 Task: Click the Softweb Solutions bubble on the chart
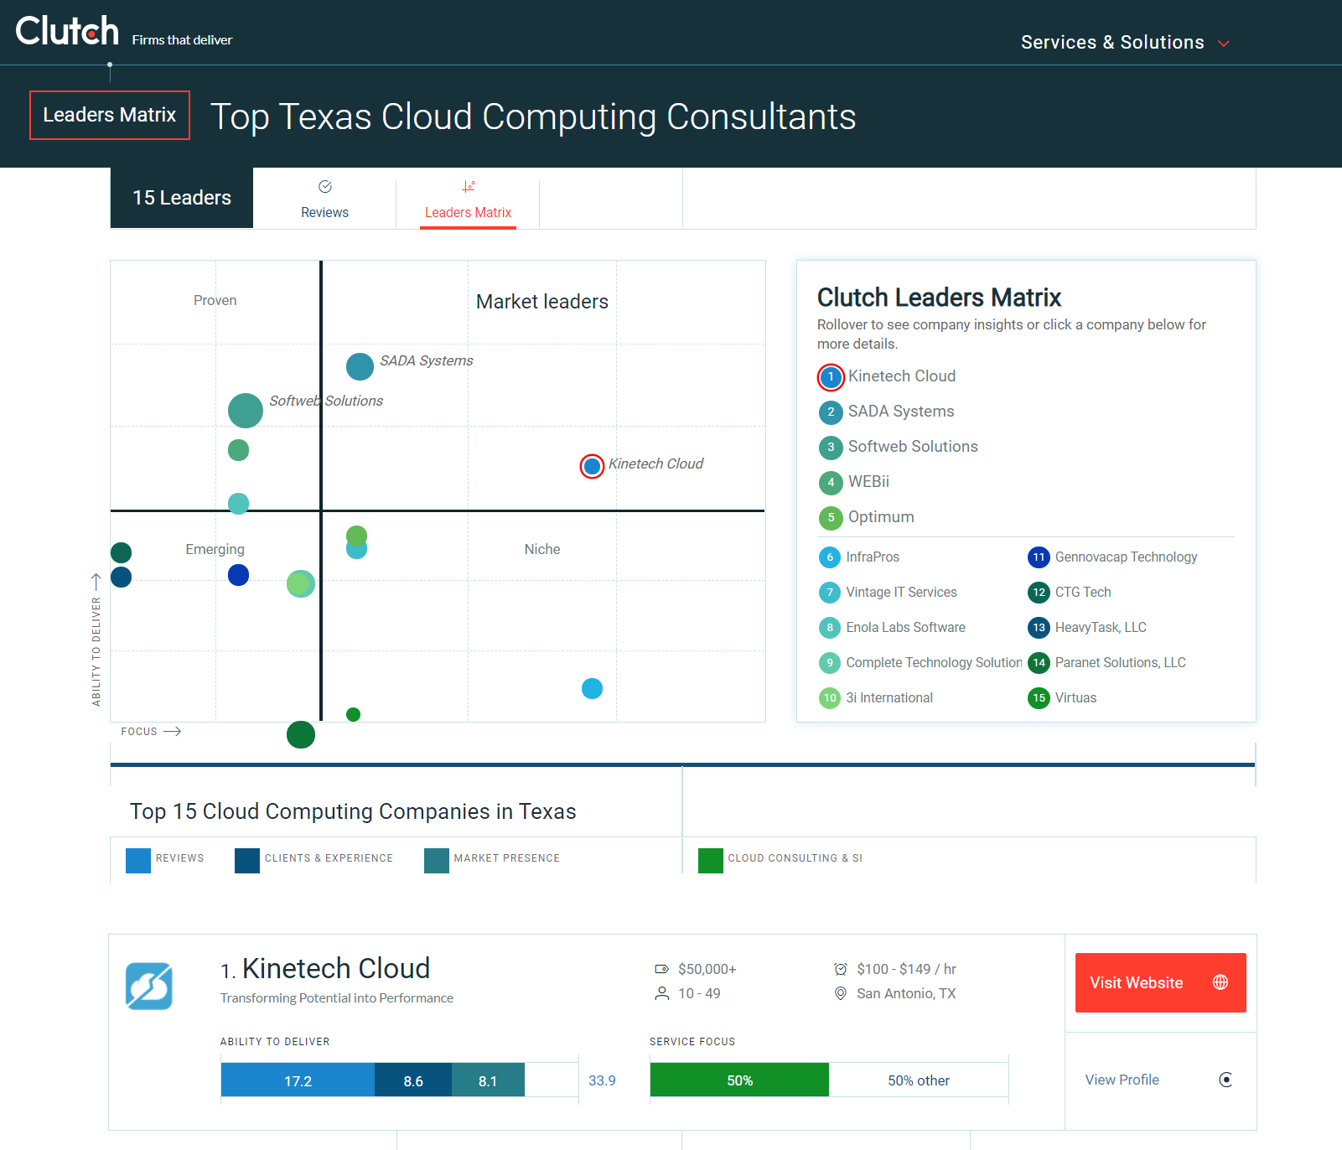pos(244,410)
